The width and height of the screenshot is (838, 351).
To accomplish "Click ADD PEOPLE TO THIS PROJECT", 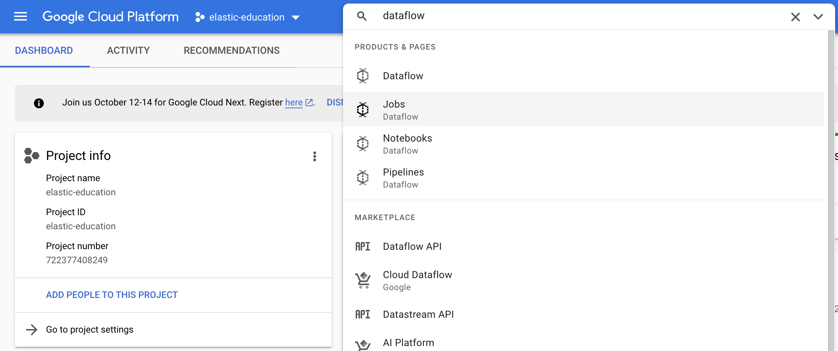I will click(x=111, y=294).
